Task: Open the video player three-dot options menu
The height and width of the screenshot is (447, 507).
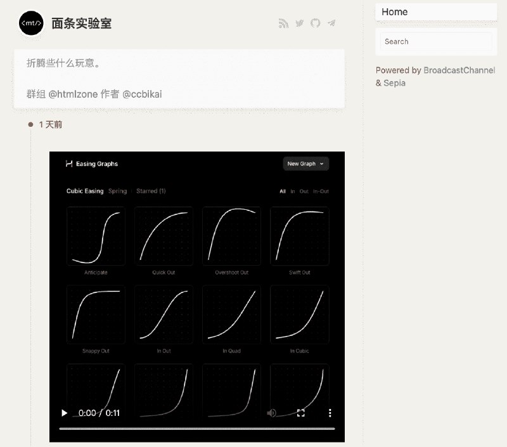Action: [330, 412]
